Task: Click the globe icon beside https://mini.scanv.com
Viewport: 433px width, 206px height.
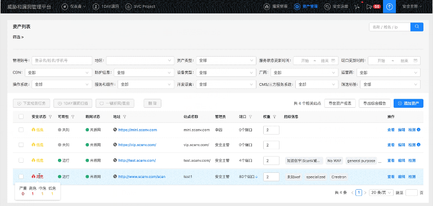Action: [x=115, y=130]
